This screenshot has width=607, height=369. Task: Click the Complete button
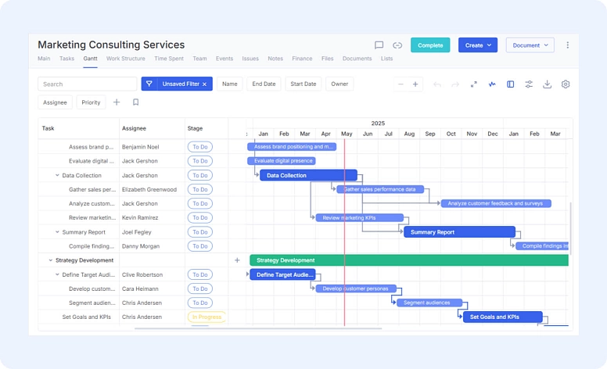[x=430, y=45]
